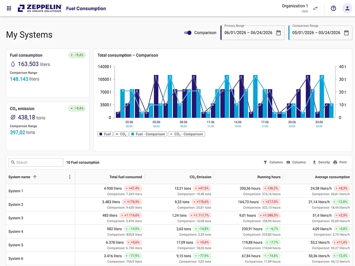Viewport: 355px width, 266px height.
Task: Open the Comparison Range calendar icon
Action: (346, 33)
